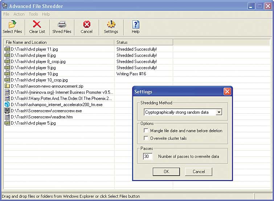Click the Status column header
The height and width of the screenshot is (201, 274).
click(144, 42)
